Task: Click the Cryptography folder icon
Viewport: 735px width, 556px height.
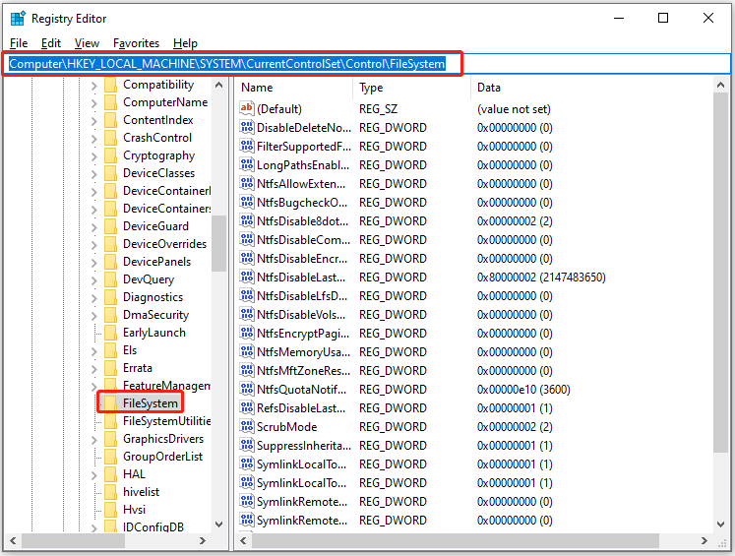Action: point(110,155)
